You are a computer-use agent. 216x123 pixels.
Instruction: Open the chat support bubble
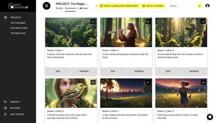(210, 117)
